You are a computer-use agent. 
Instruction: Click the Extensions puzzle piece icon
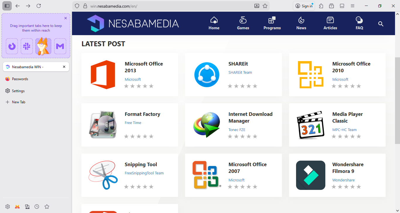click(x=321, y=6)
